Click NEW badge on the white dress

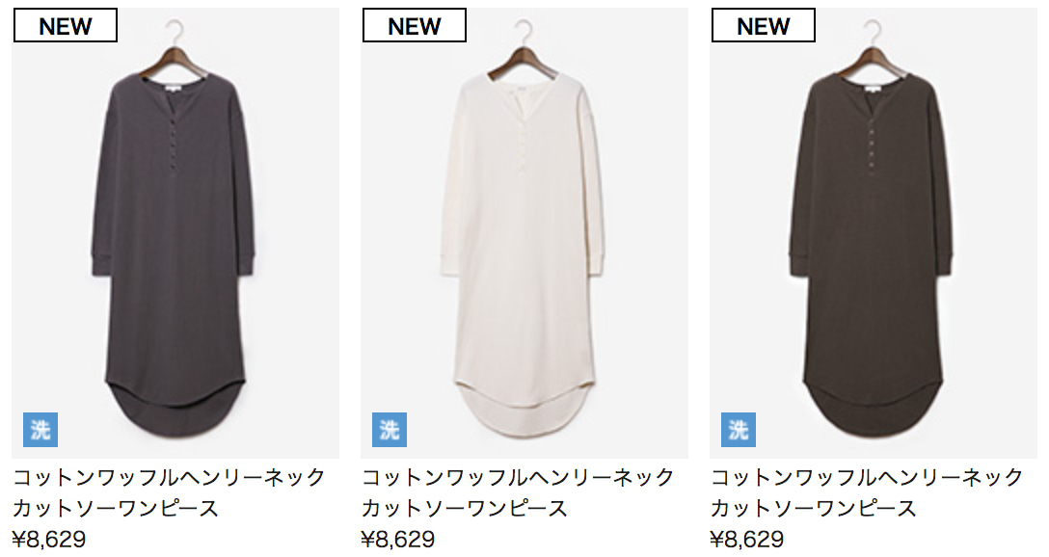tap(415, 26)
